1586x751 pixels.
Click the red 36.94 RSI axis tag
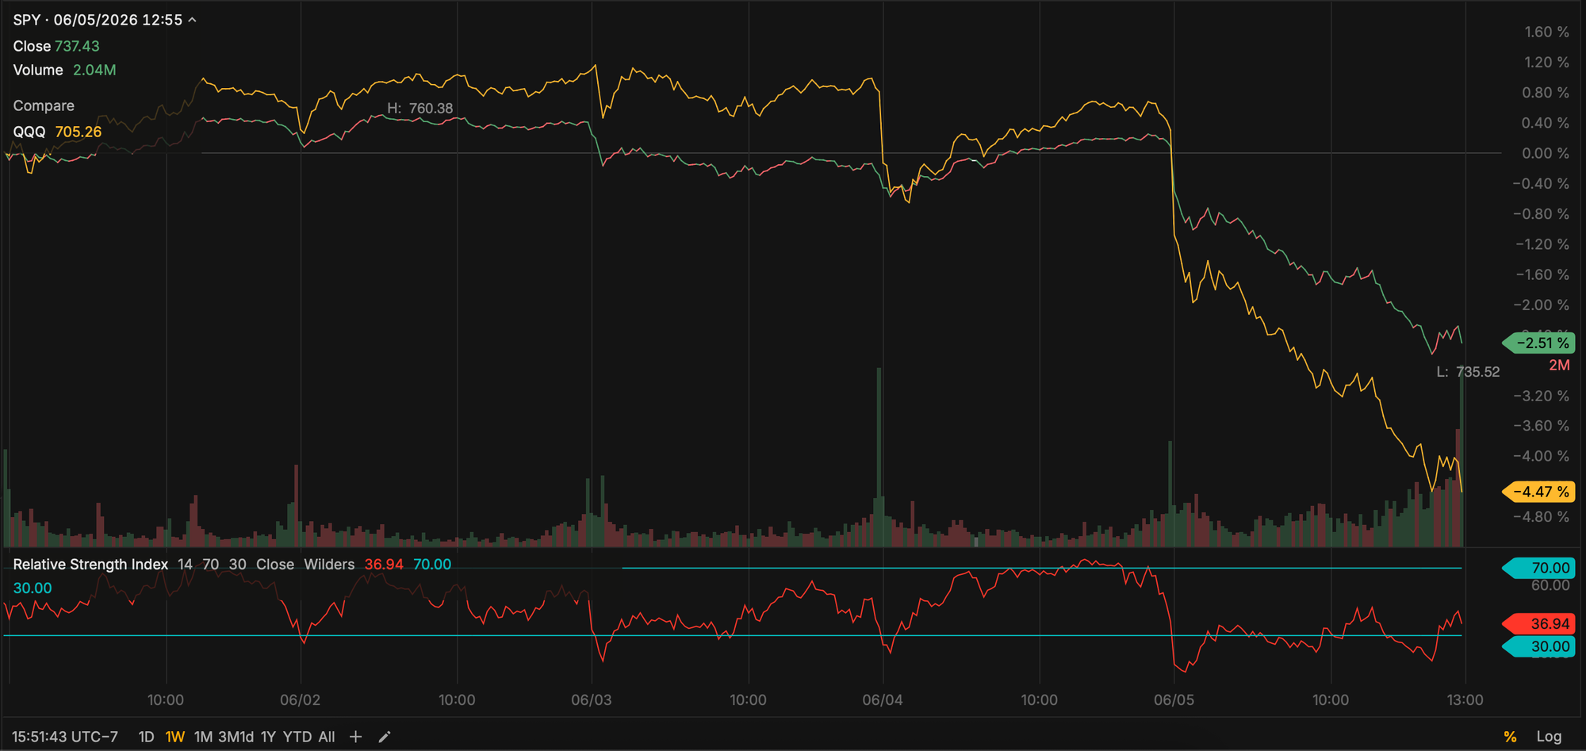click(1538, 623)
